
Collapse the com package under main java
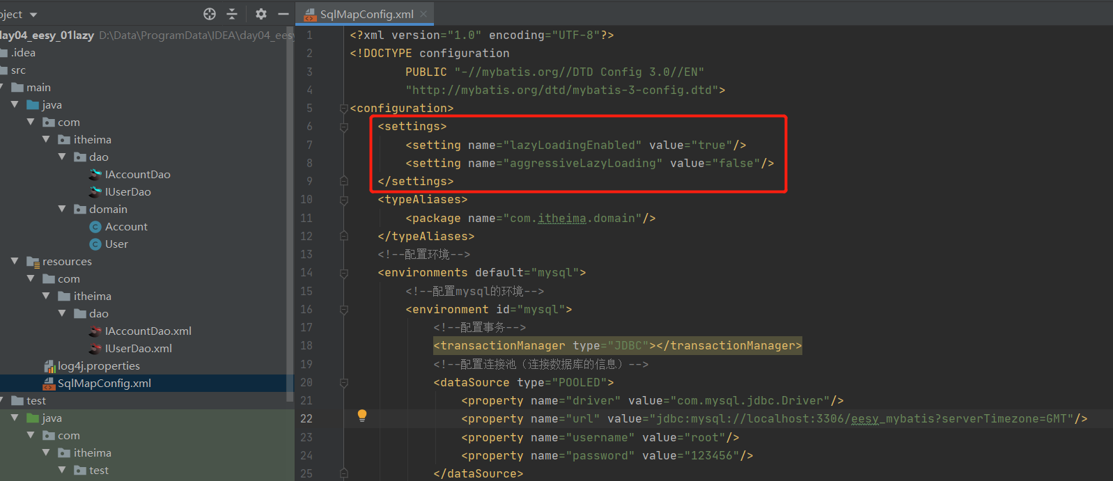(31, 122)
